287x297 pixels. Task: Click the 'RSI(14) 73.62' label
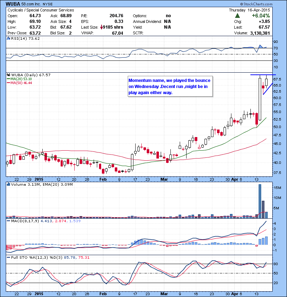pos(25,38)
